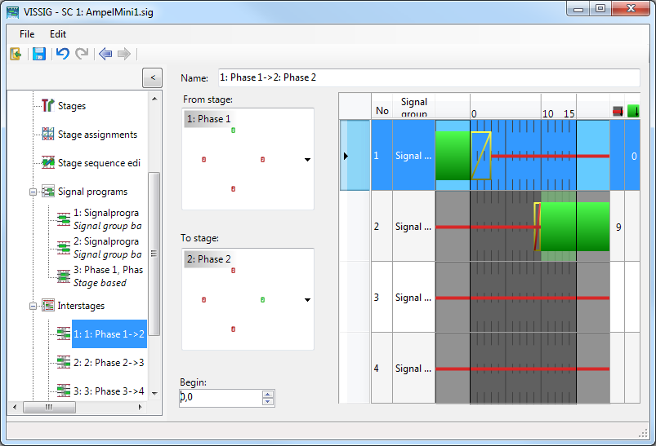Open the From stage dropdown arrow

(307, 160)
